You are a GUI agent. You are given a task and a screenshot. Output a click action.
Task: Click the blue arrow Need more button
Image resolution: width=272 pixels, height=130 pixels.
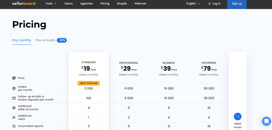point(237,116)
